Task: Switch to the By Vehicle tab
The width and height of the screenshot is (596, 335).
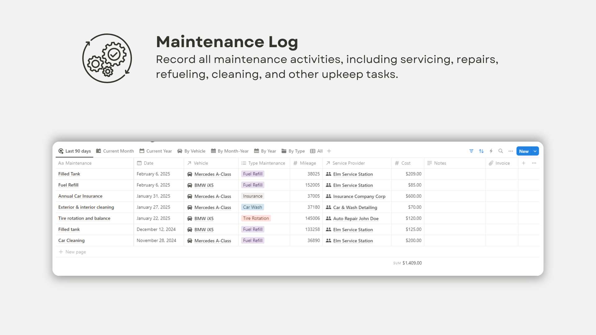Action: point(191,151)
